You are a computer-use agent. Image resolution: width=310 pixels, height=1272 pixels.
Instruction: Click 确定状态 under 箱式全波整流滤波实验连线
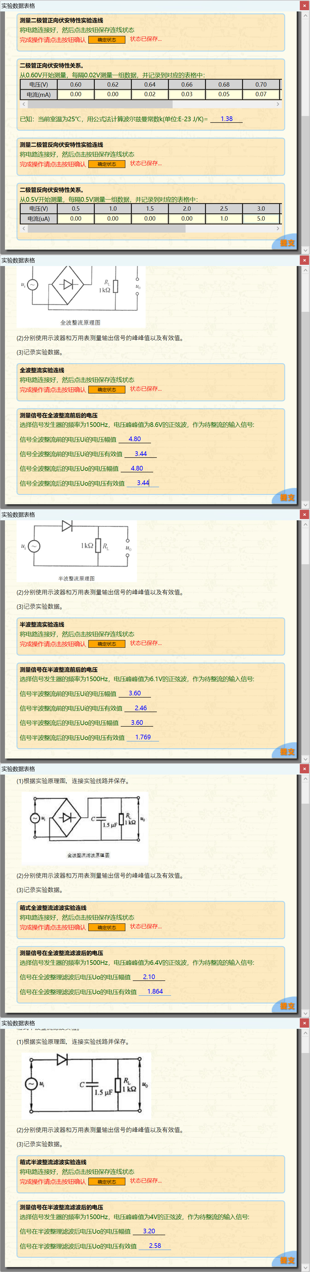pos(107,927)
